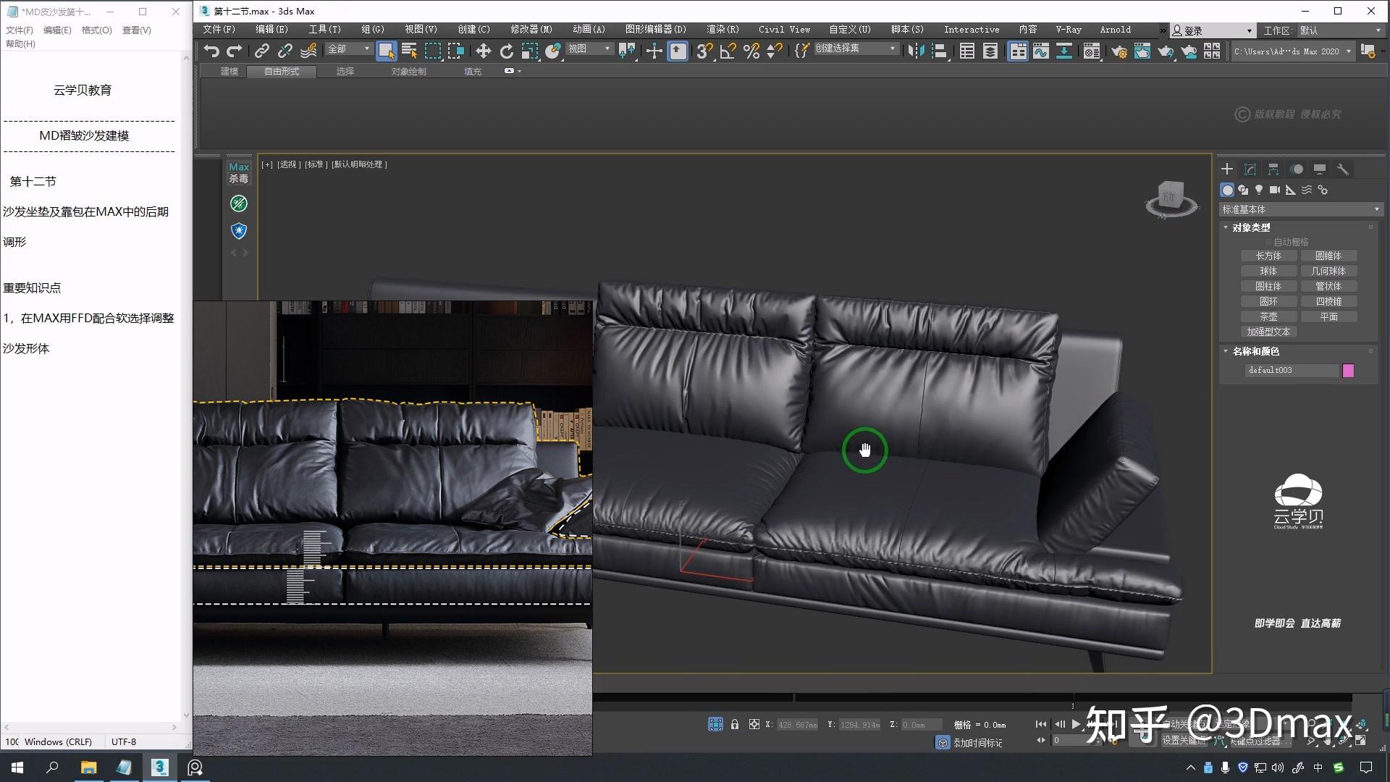
Task: Click the Undo arrow in toolbar
Action: coord(211,51)
